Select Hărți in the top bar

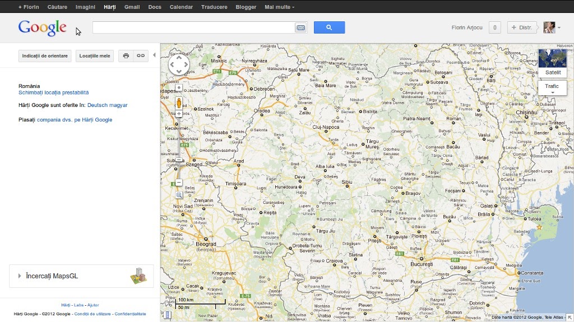(x=109, y=7)
